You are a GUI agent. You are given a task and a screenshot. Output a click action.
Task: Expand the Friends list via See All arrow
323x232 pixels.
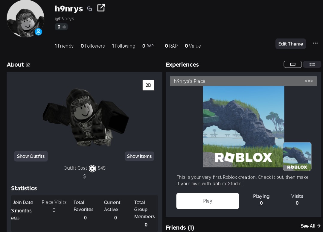point(310,226)
